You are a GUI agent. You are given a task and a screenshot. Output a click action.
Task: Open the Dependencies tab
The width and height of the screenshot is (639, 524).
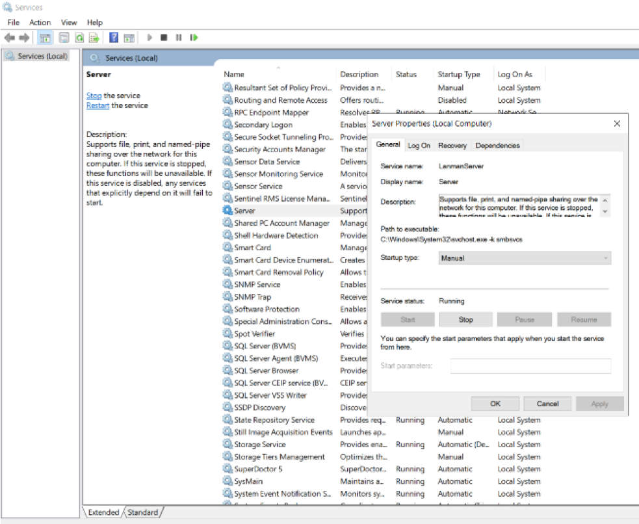pyautogui.click(x=497, y=146)
